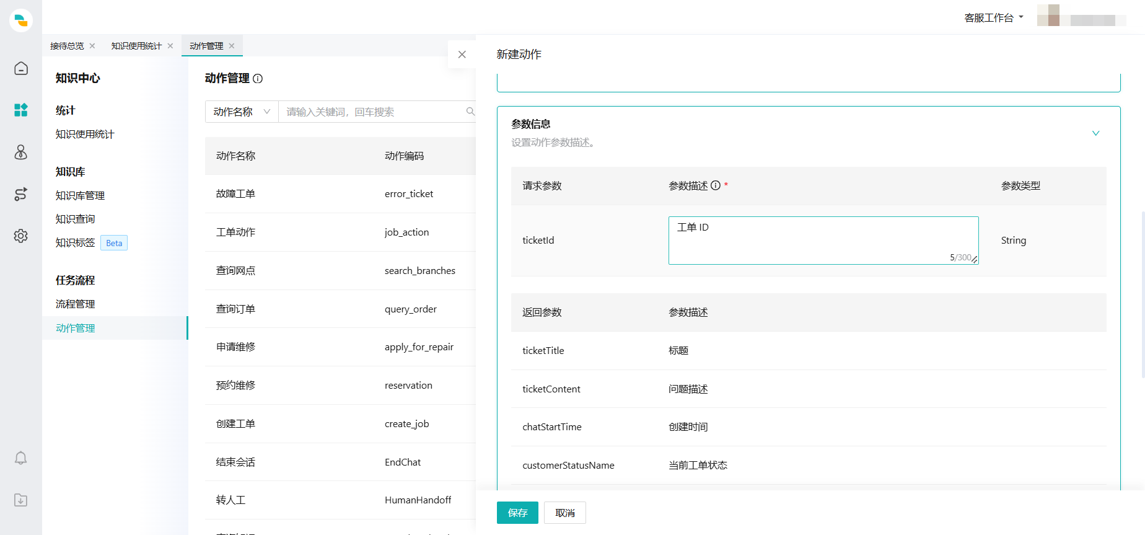Viewport: 1145px width, 535px height.
Task: Open the knowledge center grid icon
Action: coord(21,110)
